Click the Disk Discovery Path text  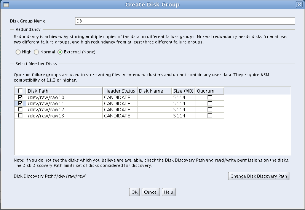point(51,176)
